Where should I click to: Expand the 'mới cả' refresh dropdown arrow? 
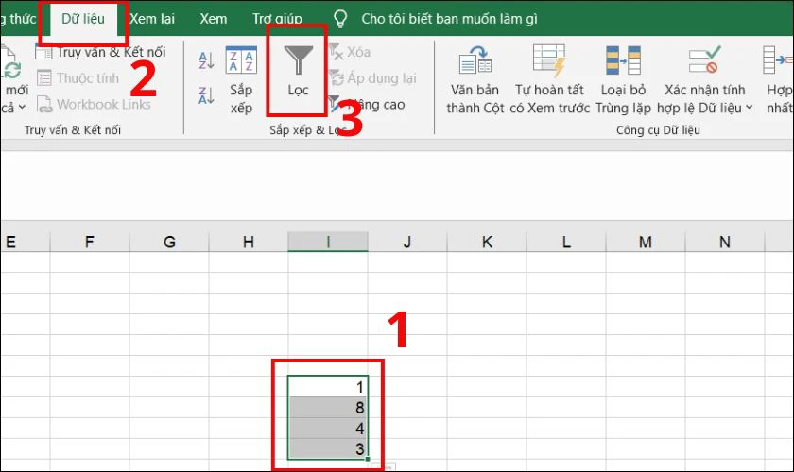[x=22, y=108]
